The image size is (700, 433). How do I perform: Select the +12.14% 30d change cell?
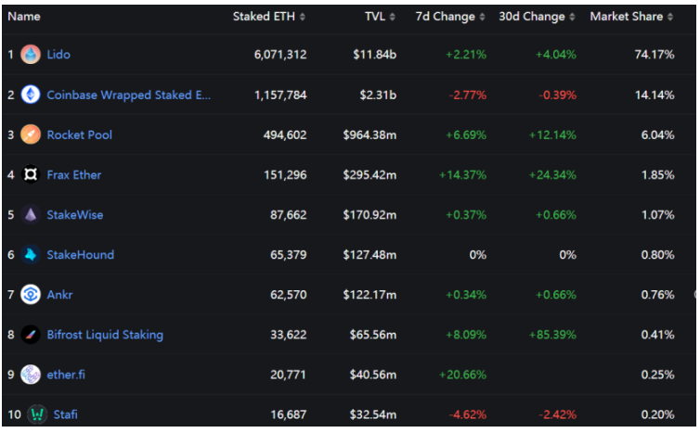[552, 134]
